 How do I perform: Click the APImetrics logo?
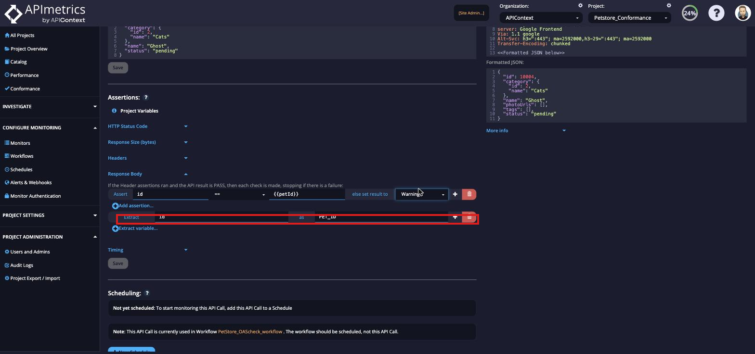click(x=45, y=13)
